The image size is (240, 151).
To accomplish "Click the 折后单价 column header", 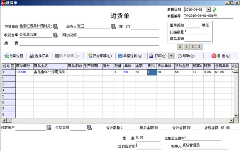I will [166, 66].
